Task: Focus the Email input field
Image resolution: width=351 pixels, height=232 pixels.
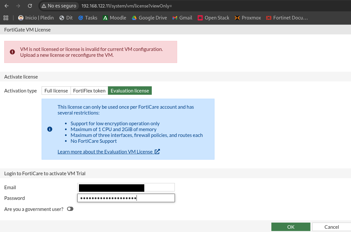Action: (126, 187)
